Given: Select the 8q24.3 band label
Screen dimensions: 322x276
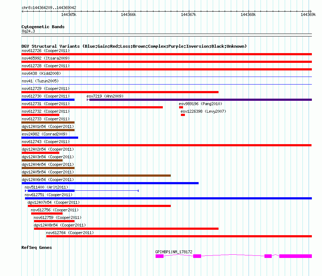Looking at the screenshot, I should pos(28,31).
